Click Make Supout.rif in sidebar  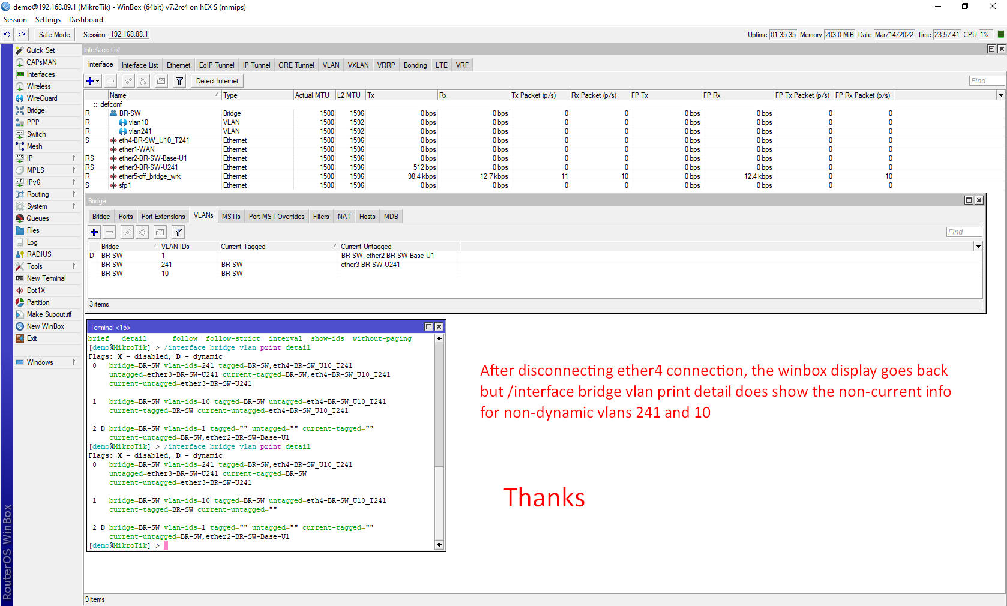pos(49,314)
